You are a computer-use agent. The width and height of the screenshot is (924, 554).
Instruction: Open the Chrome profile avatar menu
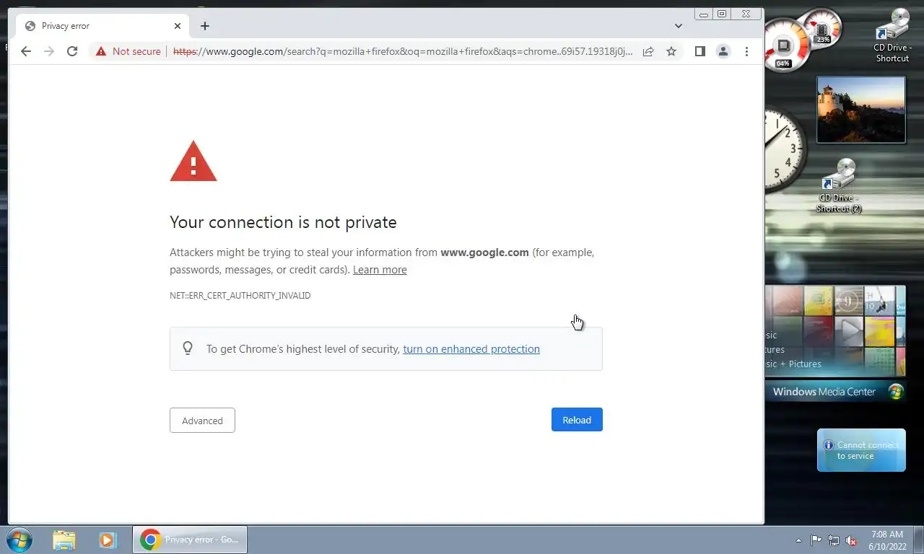coord(723,51)
